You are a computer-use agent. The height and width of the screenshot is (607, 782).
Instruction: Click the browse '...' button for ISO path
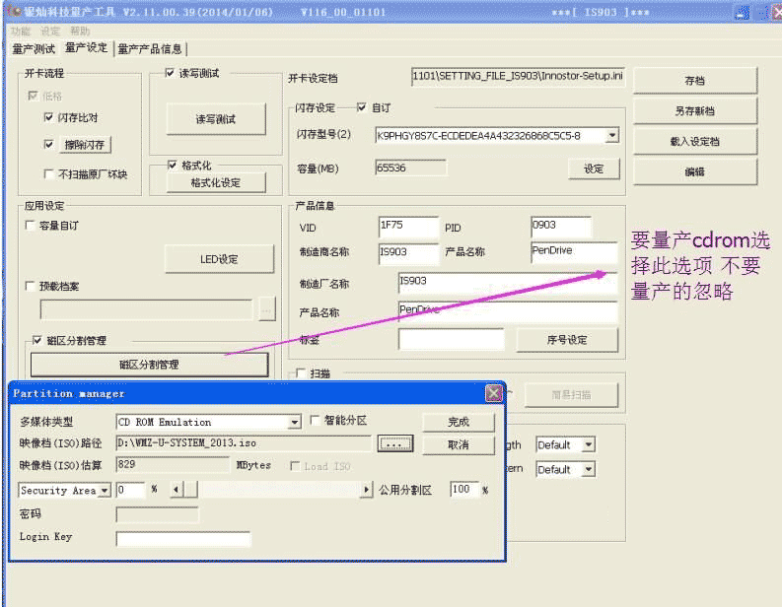point(395,443)
